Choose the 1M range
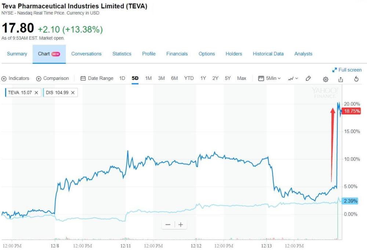 pyautogui.click(x=148, y=78)
